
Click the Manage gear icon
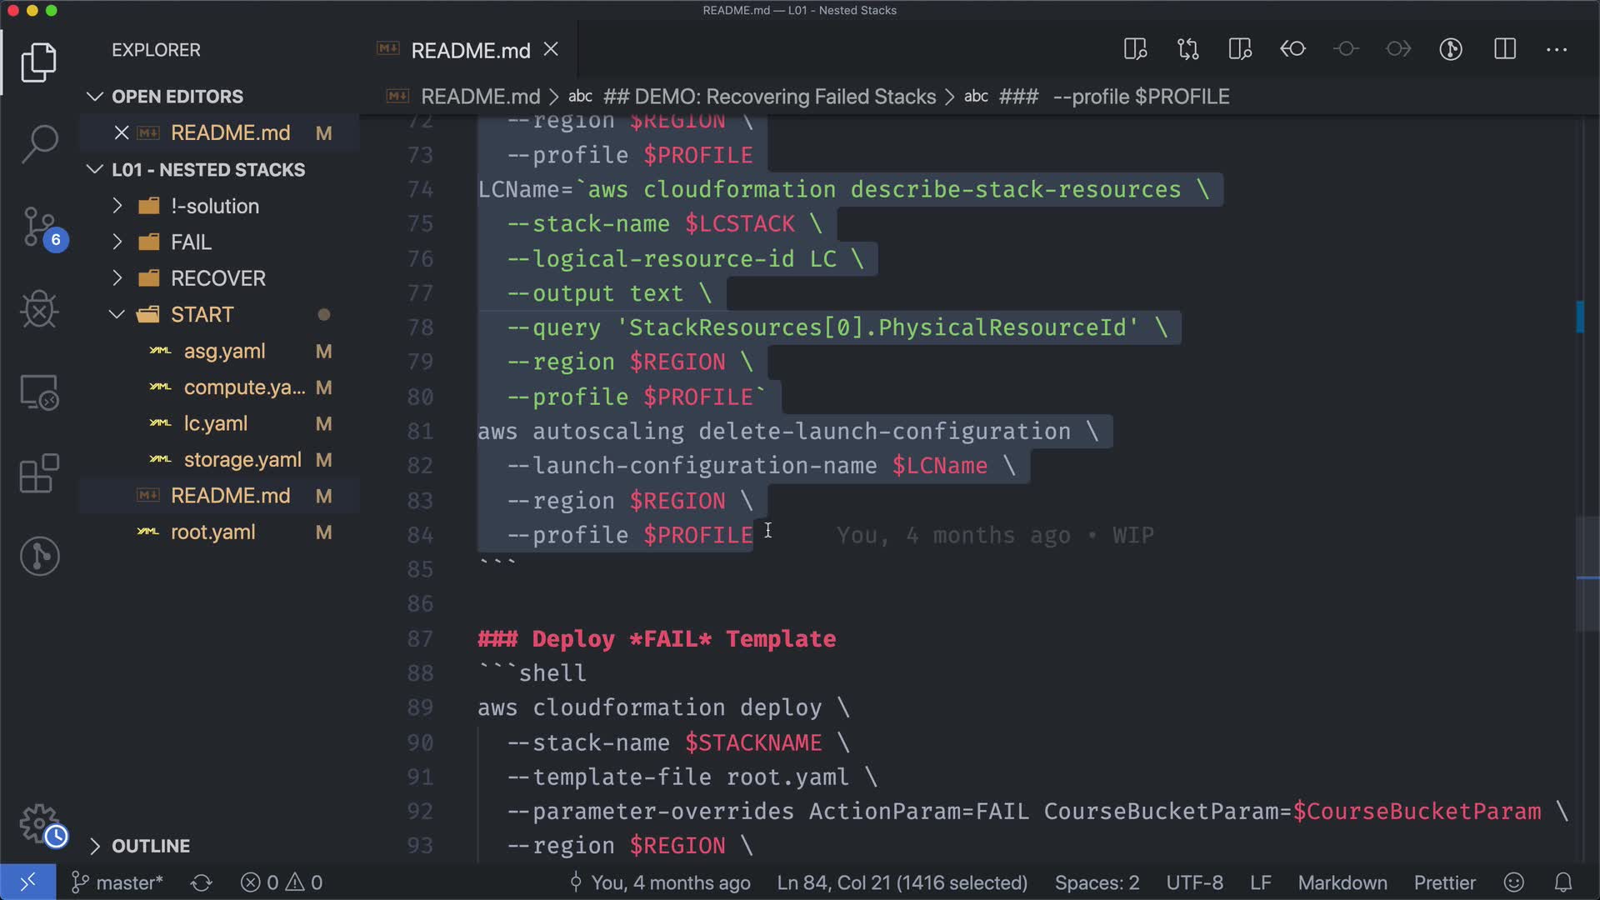pyautogui.click(x=39, y=823)
